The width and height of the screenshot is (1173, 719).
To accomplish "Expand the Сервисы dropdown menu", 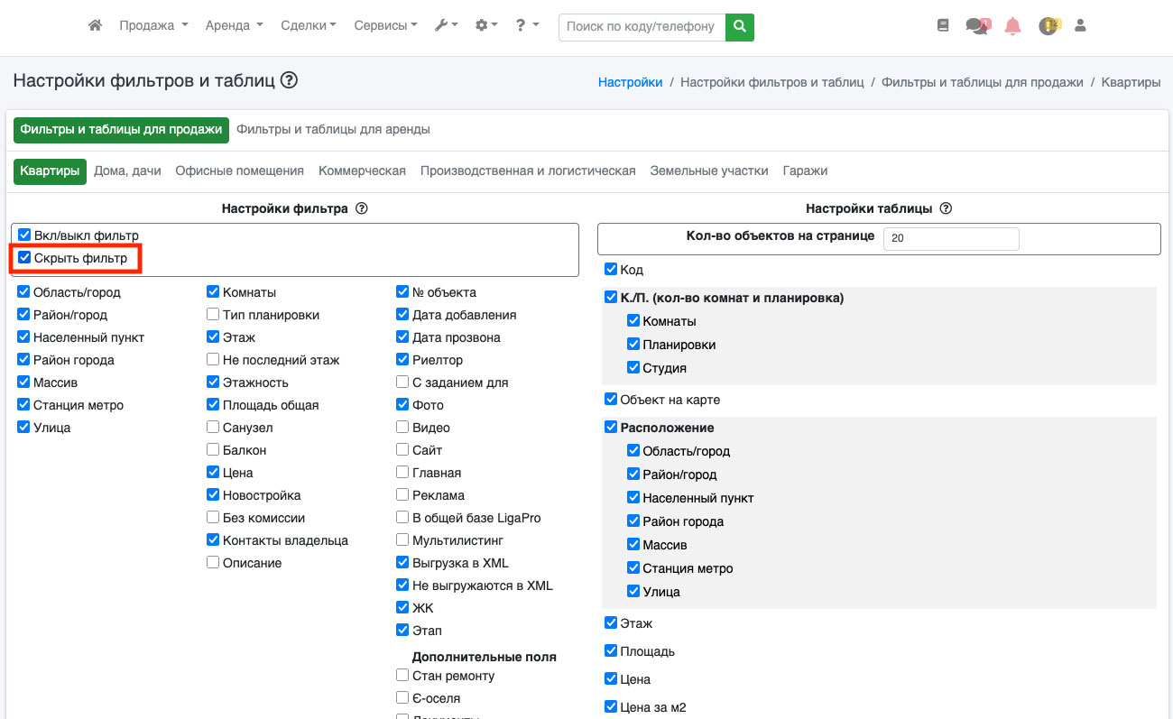I will tap(385, 26).
